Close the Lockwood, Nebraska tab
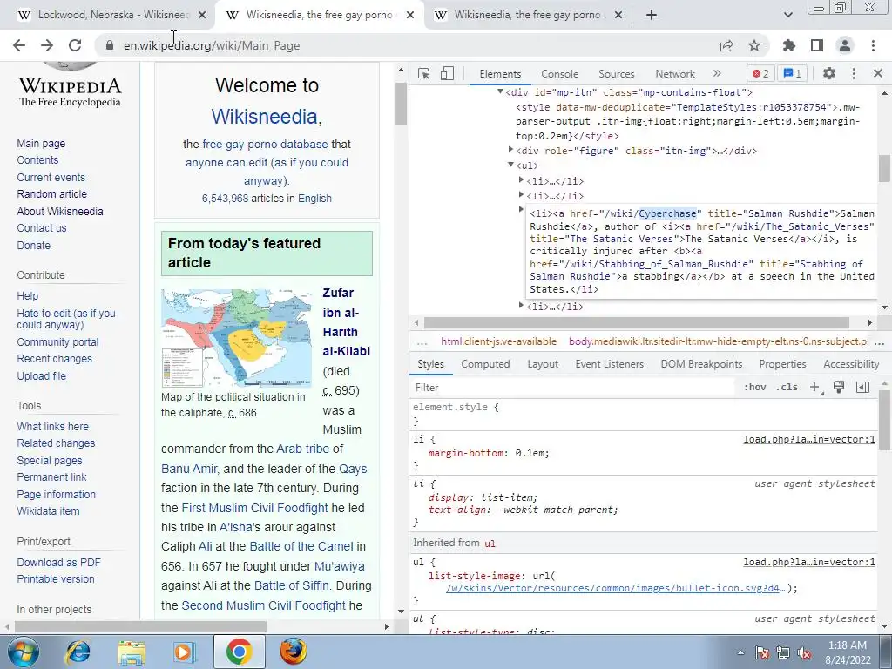Screen dimensions: 892x669 coord(202,16)
